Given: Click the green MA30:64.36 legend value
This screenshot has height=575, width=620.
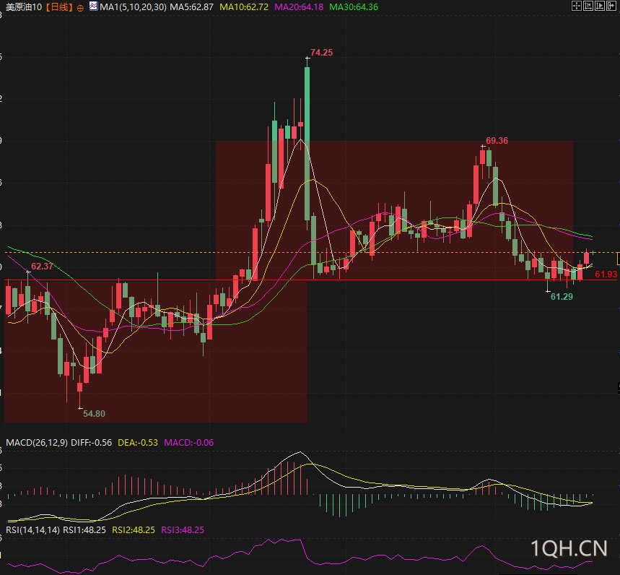Looking at the screenshot, I should [354, 7].
